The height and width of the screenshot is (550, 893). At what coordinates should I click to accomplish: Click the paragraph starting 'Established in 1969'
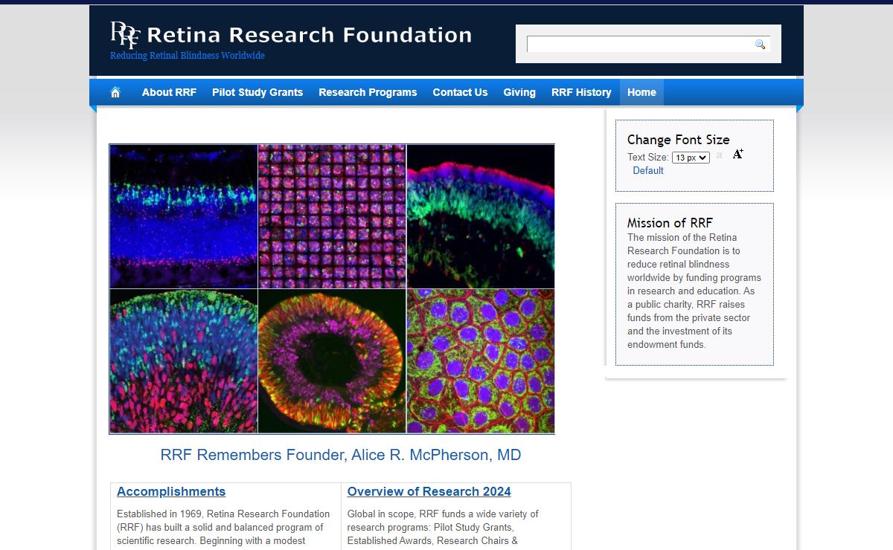point(223,528)
